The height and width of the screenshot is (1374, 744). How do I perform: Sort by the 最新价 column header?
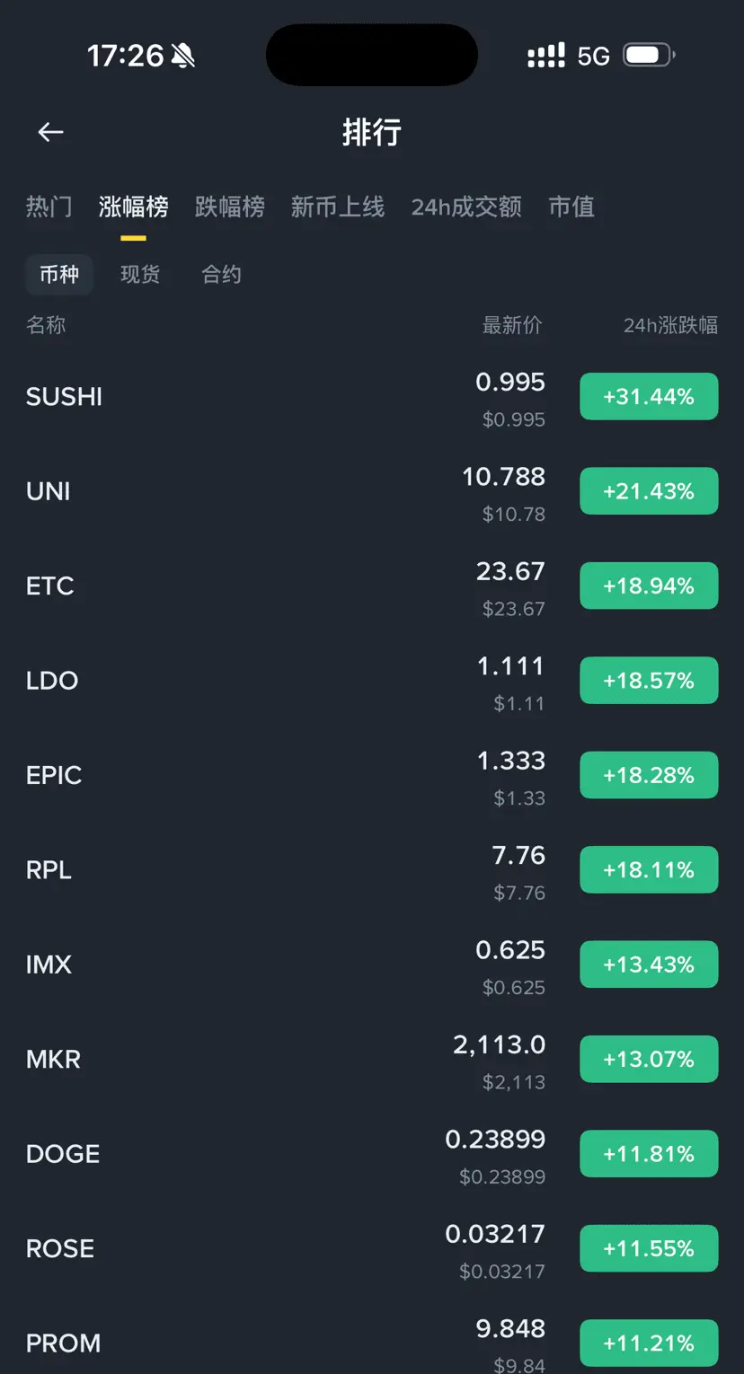pyautogui.click(x=512, y=325)
